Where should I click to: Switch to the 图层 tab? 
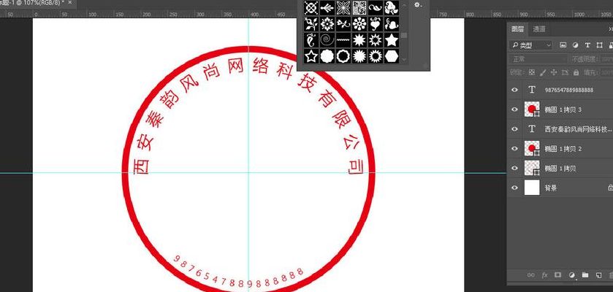(518, 29)
